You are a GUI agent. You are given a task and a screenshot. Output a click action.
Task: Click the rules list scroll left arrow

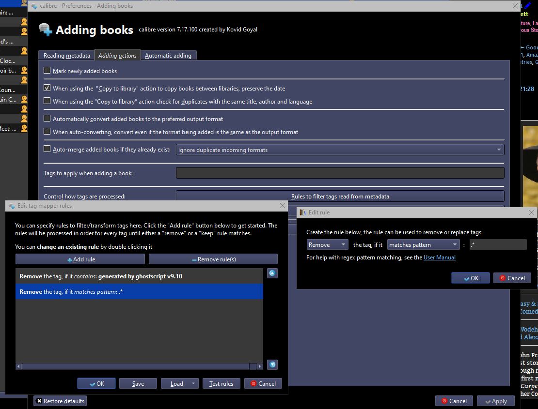[19, 366]
